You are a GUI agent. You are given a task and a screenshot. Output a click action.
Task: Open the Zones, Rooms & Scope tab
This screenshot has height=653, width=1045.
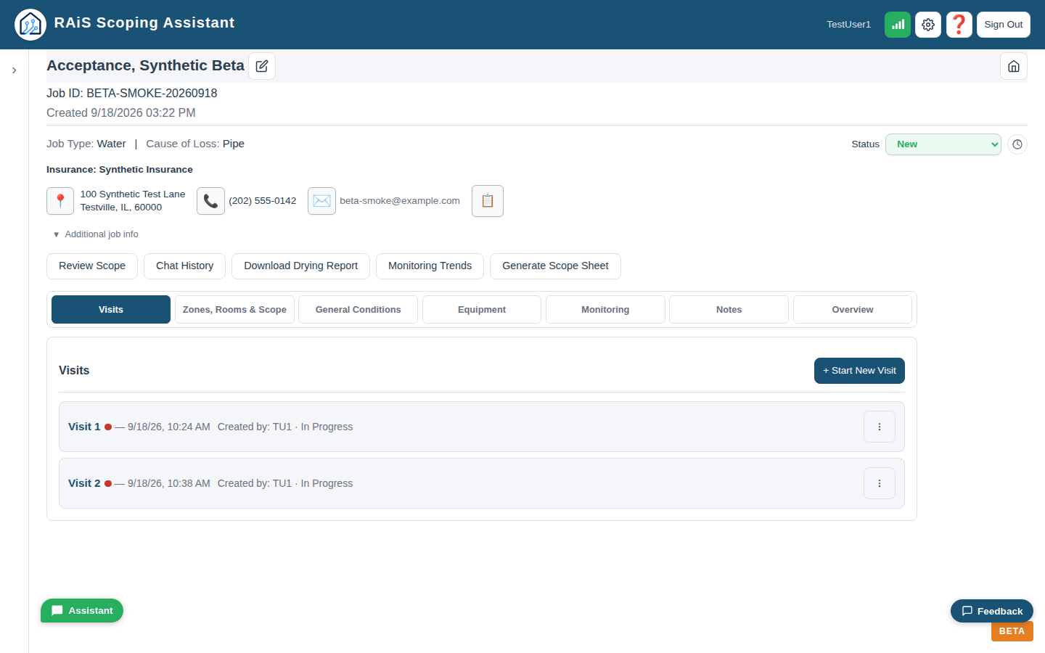[x=234, y=310]
